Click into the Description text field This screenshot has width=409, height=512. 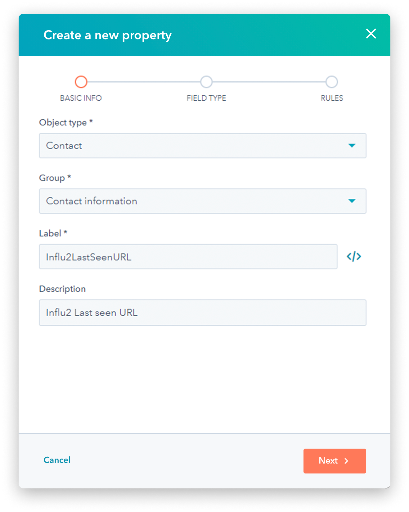click(x=202, y=313)
